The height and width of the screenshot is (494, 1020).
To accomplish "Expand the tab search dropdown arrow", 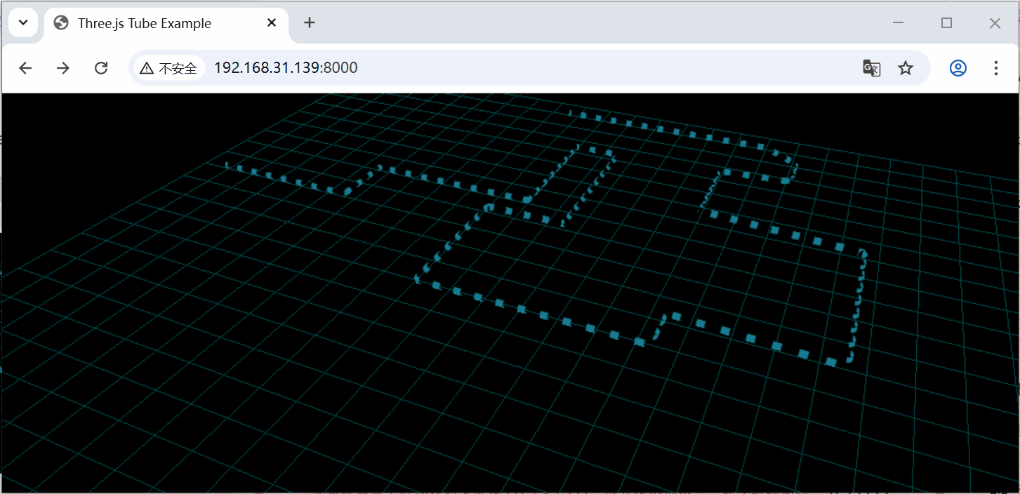I will click(23, 22).
